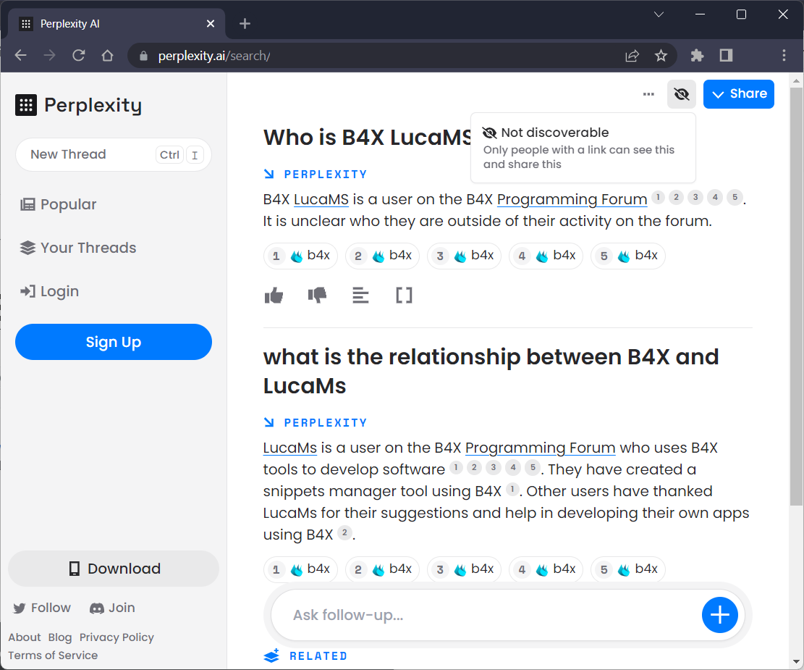
Task: Click the brackets sources icon
Action: pos(404,296)
